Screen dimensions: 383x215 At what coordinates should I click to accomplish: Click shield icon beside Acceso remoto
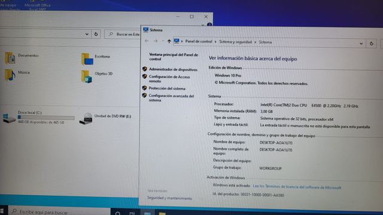pyautogui.click(x=145, y=76)
